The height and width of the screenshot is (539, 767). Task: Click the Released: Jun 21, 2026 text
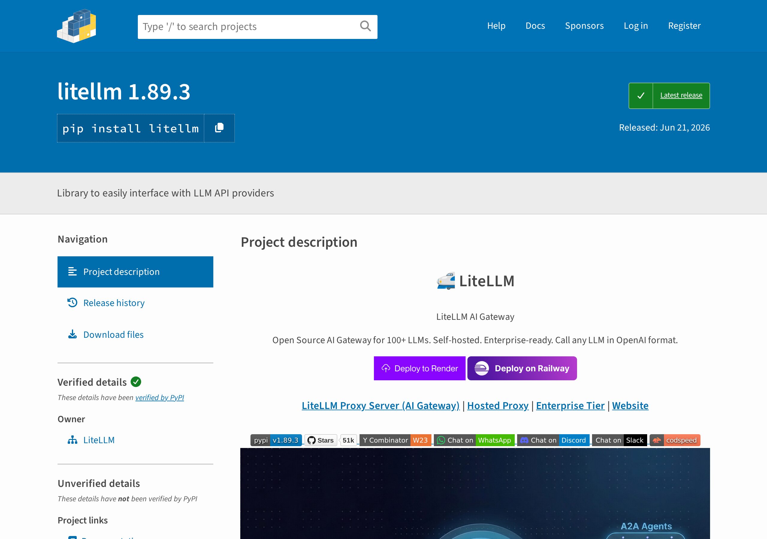665,128
